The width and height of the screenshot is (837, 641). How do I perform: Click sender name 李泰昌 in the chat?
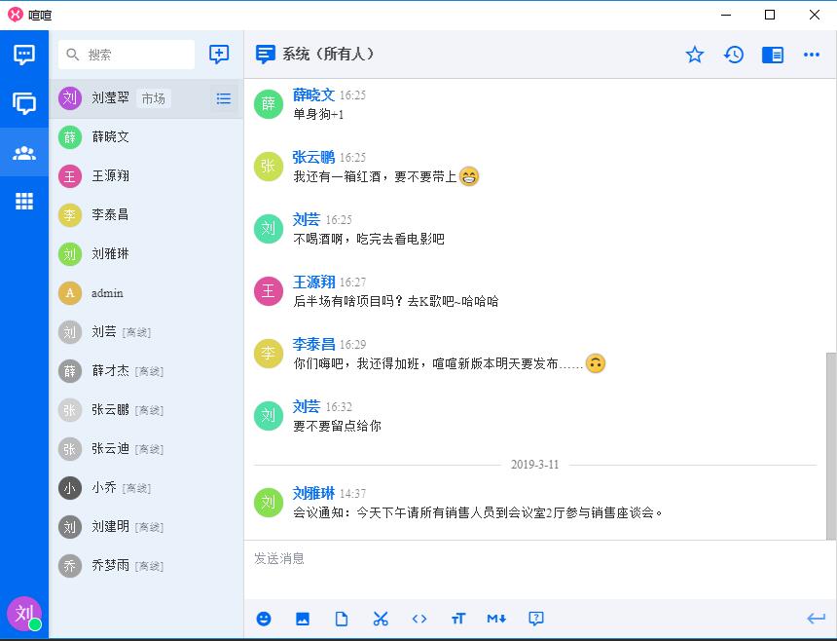(x=313, y=344)
